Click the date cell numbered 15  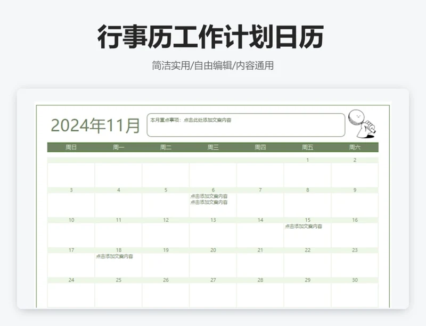click(308, 220)
